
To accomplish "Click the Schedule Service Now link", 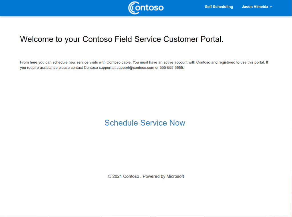I will [145, 123].
